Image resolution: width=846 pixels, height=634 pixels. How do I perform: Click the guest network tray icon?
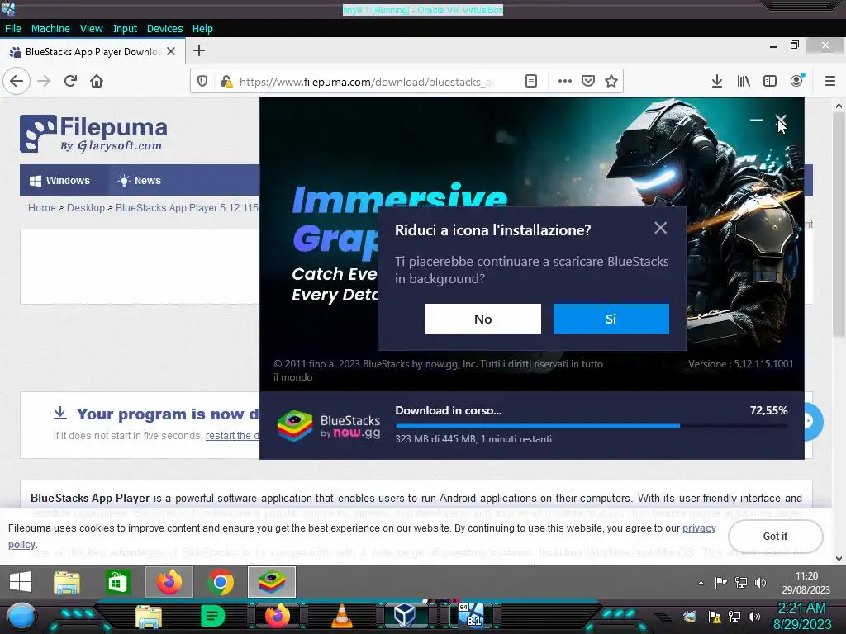click(x=741, y=582)
